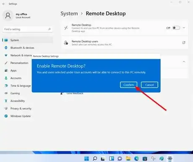Select System in the sidebar
193x162 pixels.
coord(28,40)
